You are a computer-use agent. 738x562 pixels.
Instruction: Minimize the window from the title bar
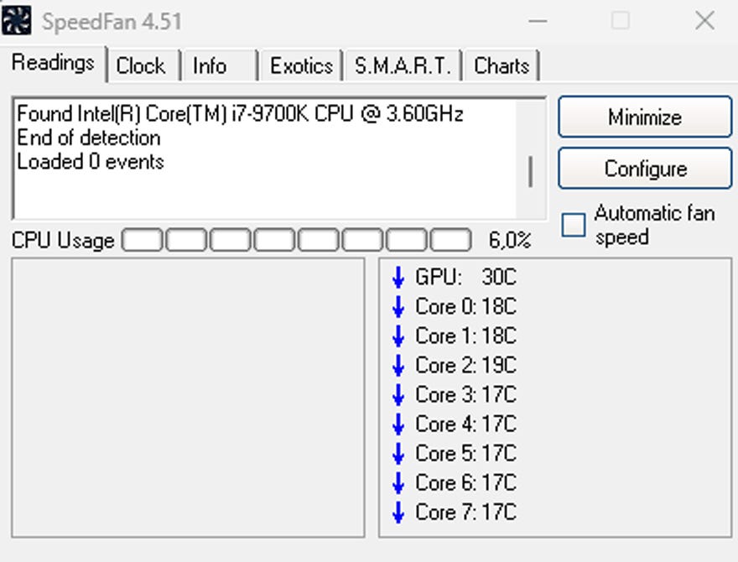[x=538, y=21]
